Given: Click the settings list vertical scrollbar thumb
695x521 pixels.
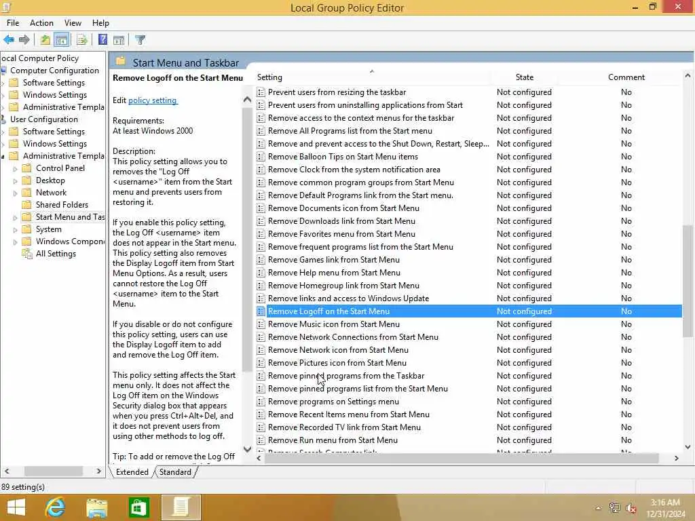Looking at the screenshot, I should [688, 280].
